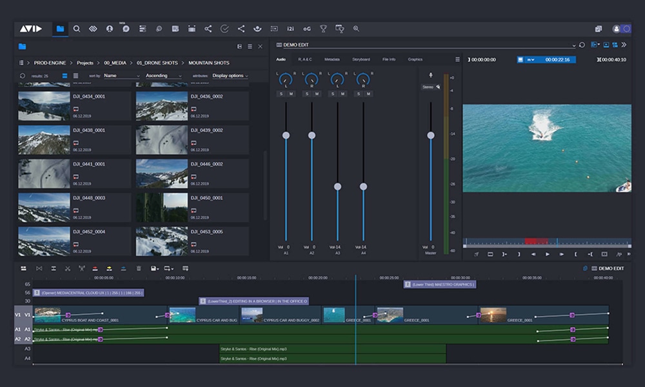Click MOUNTAIN SHOTS in breadcrumb
Screen dimensions: 645x387
[209, 63]
